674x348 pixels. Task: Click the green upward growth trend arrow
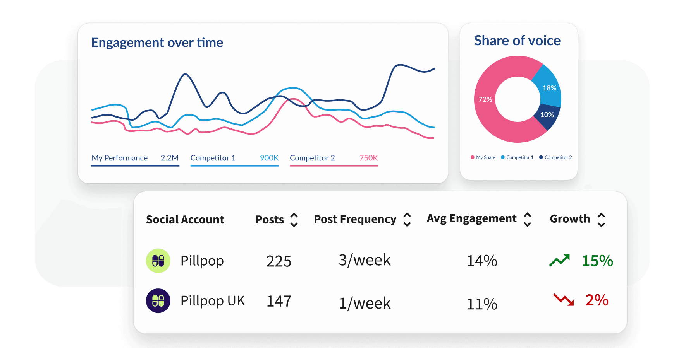(x=559, y=260)
